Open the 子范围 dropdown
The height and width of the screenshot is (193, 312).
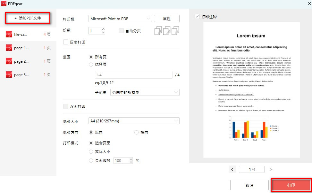[x=145, y=93]
